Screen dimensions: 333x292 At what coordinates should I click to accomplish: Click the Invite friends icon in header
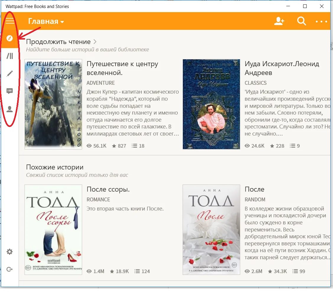tap(279, 21)
